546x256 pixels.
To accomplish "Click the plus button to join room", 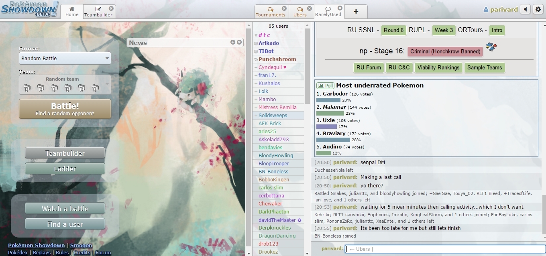I will pyautogui.click(x=356, y=11).
